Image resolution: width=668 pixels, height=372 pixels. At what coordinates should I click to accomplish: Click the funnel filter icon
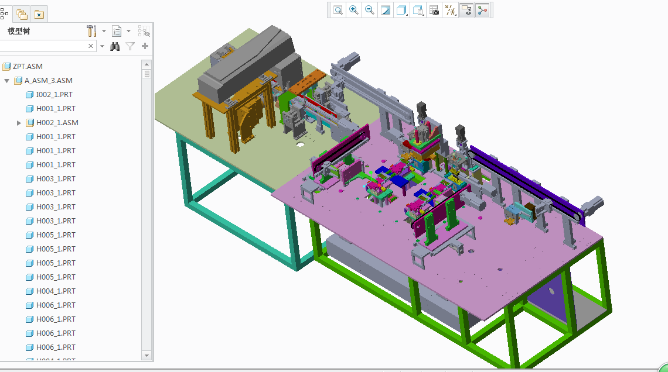click(130, 46)
